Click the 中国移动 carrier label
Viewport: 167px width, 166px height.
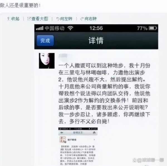(x=55, y=28)
